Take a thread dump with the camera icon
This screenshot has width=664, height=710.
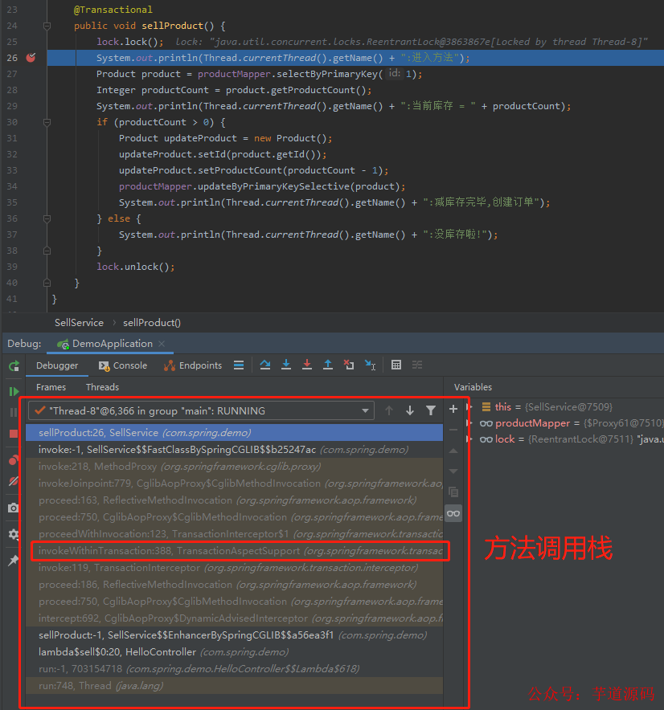14,508
